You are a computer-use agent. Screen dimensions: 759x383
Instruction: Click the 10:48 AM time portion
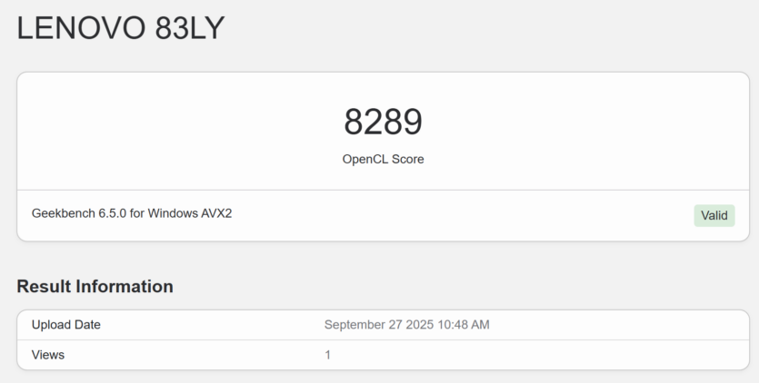[464, 325]
